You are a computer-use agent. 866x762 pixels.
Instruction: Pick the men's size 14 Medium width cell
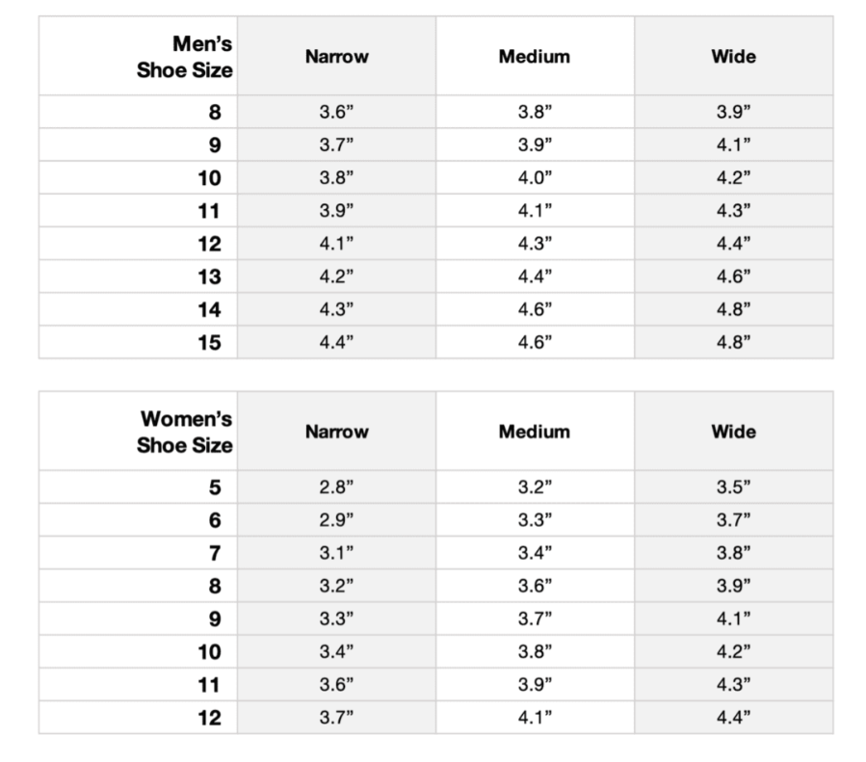(535, 309)
